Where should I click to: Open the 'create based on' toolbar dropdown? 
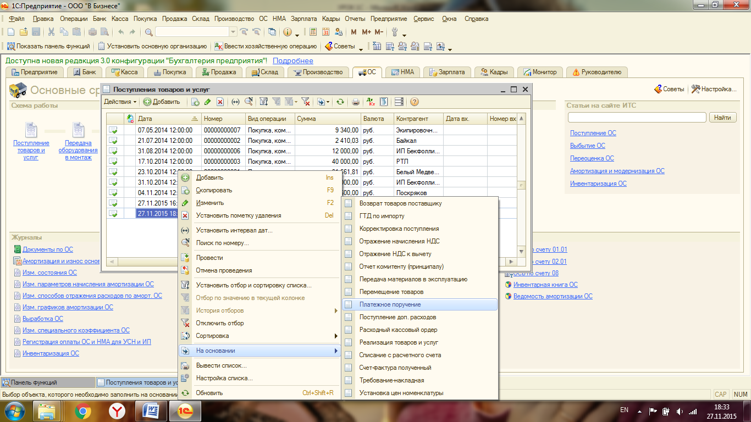(x=323, y=102)
